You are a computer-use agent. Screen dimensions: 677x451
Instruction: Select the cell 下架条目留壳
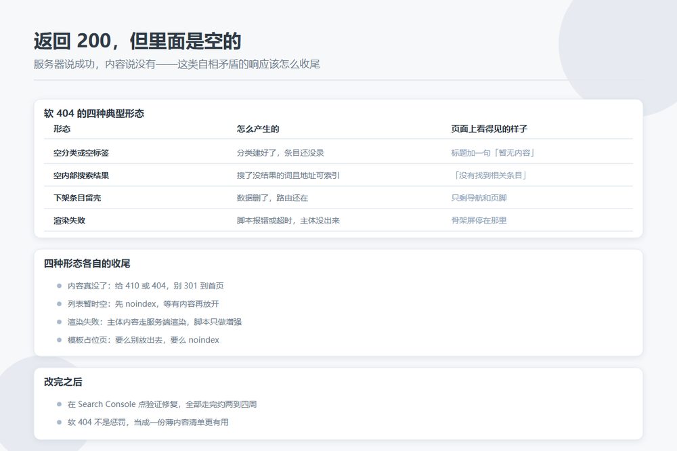pyautogui.click(x=77, y=198)
